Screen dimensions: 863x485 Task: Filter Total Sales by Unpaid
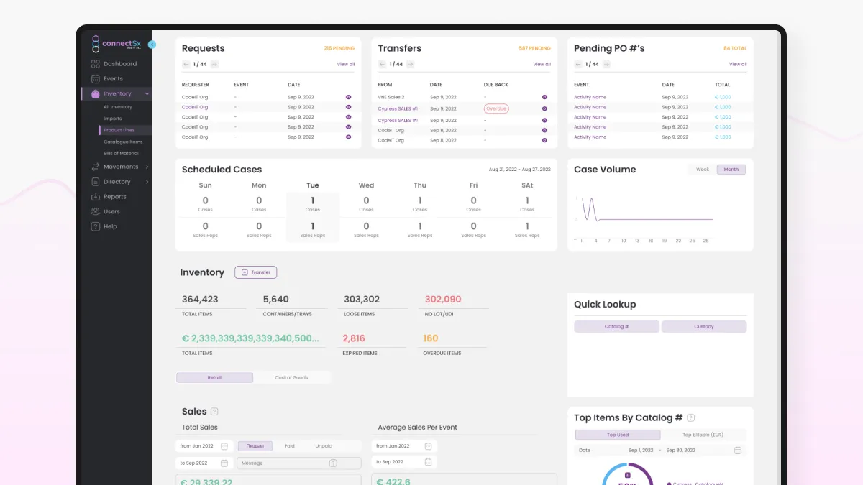pyautogui.click(x=324, y=446)
